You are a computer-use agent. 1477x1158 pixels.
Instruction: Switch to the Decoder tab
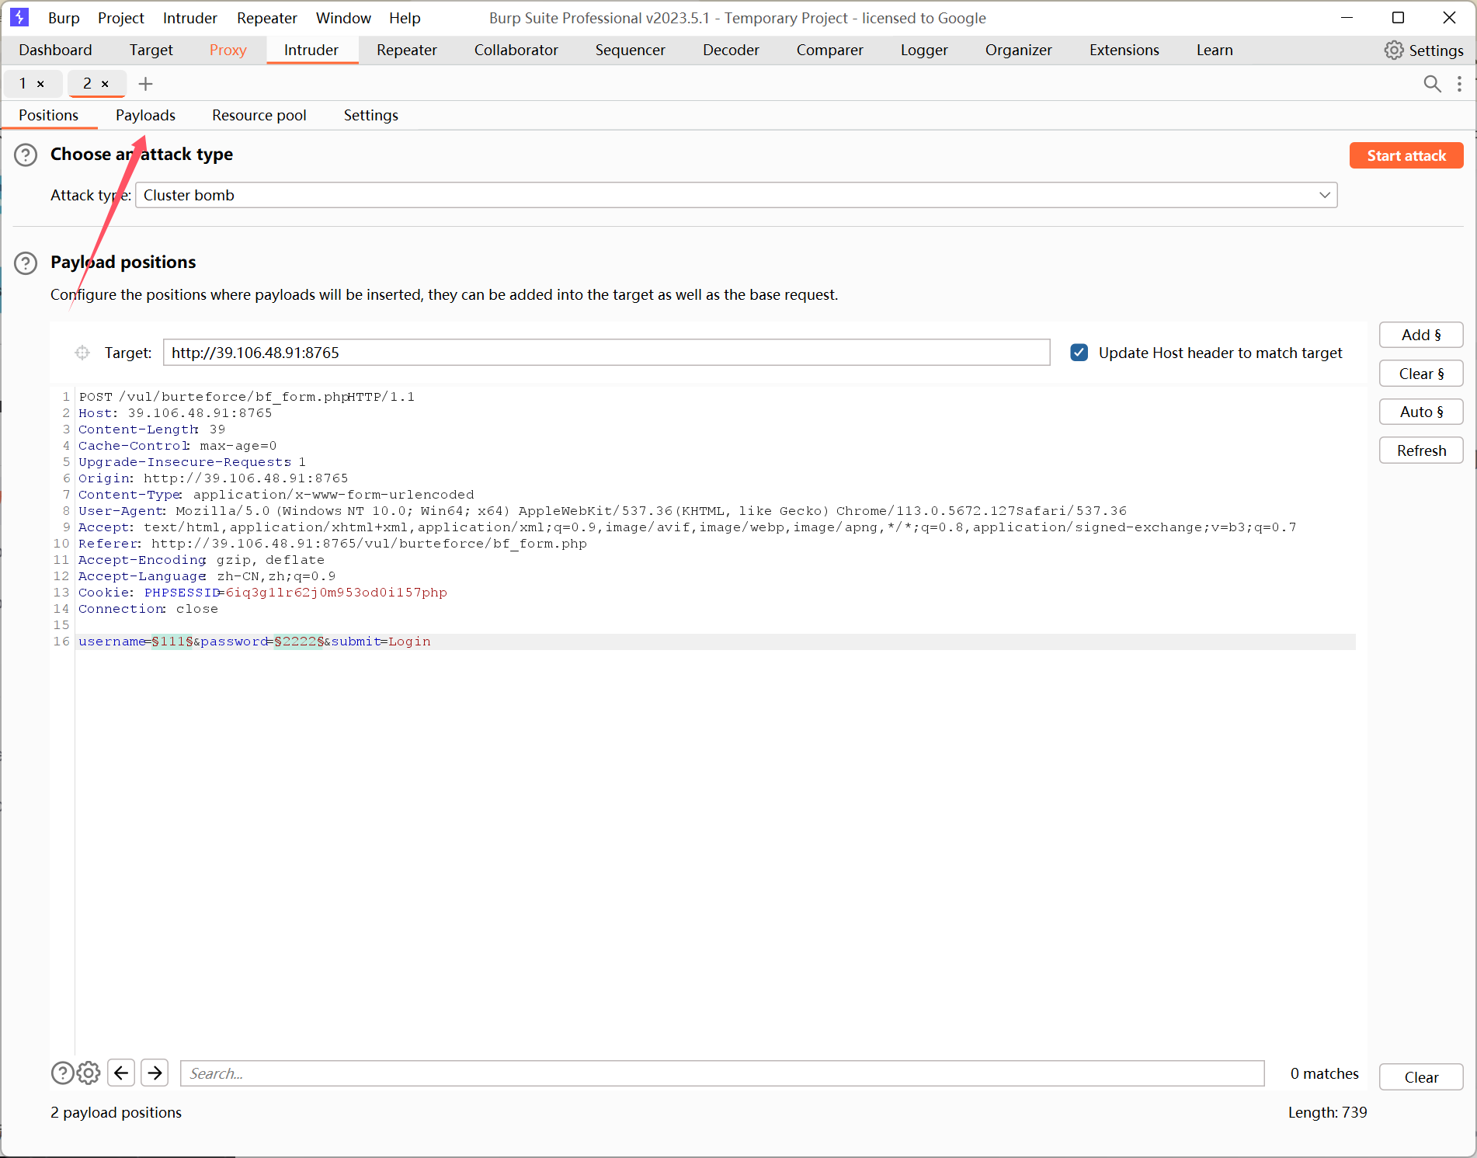coord(731,50)
